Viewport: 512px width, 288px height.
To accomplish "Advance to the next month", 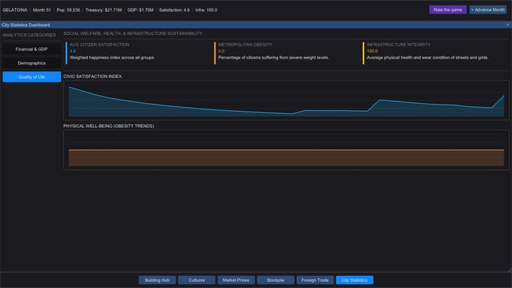I will pyautogui.click(x=488, y=10).
